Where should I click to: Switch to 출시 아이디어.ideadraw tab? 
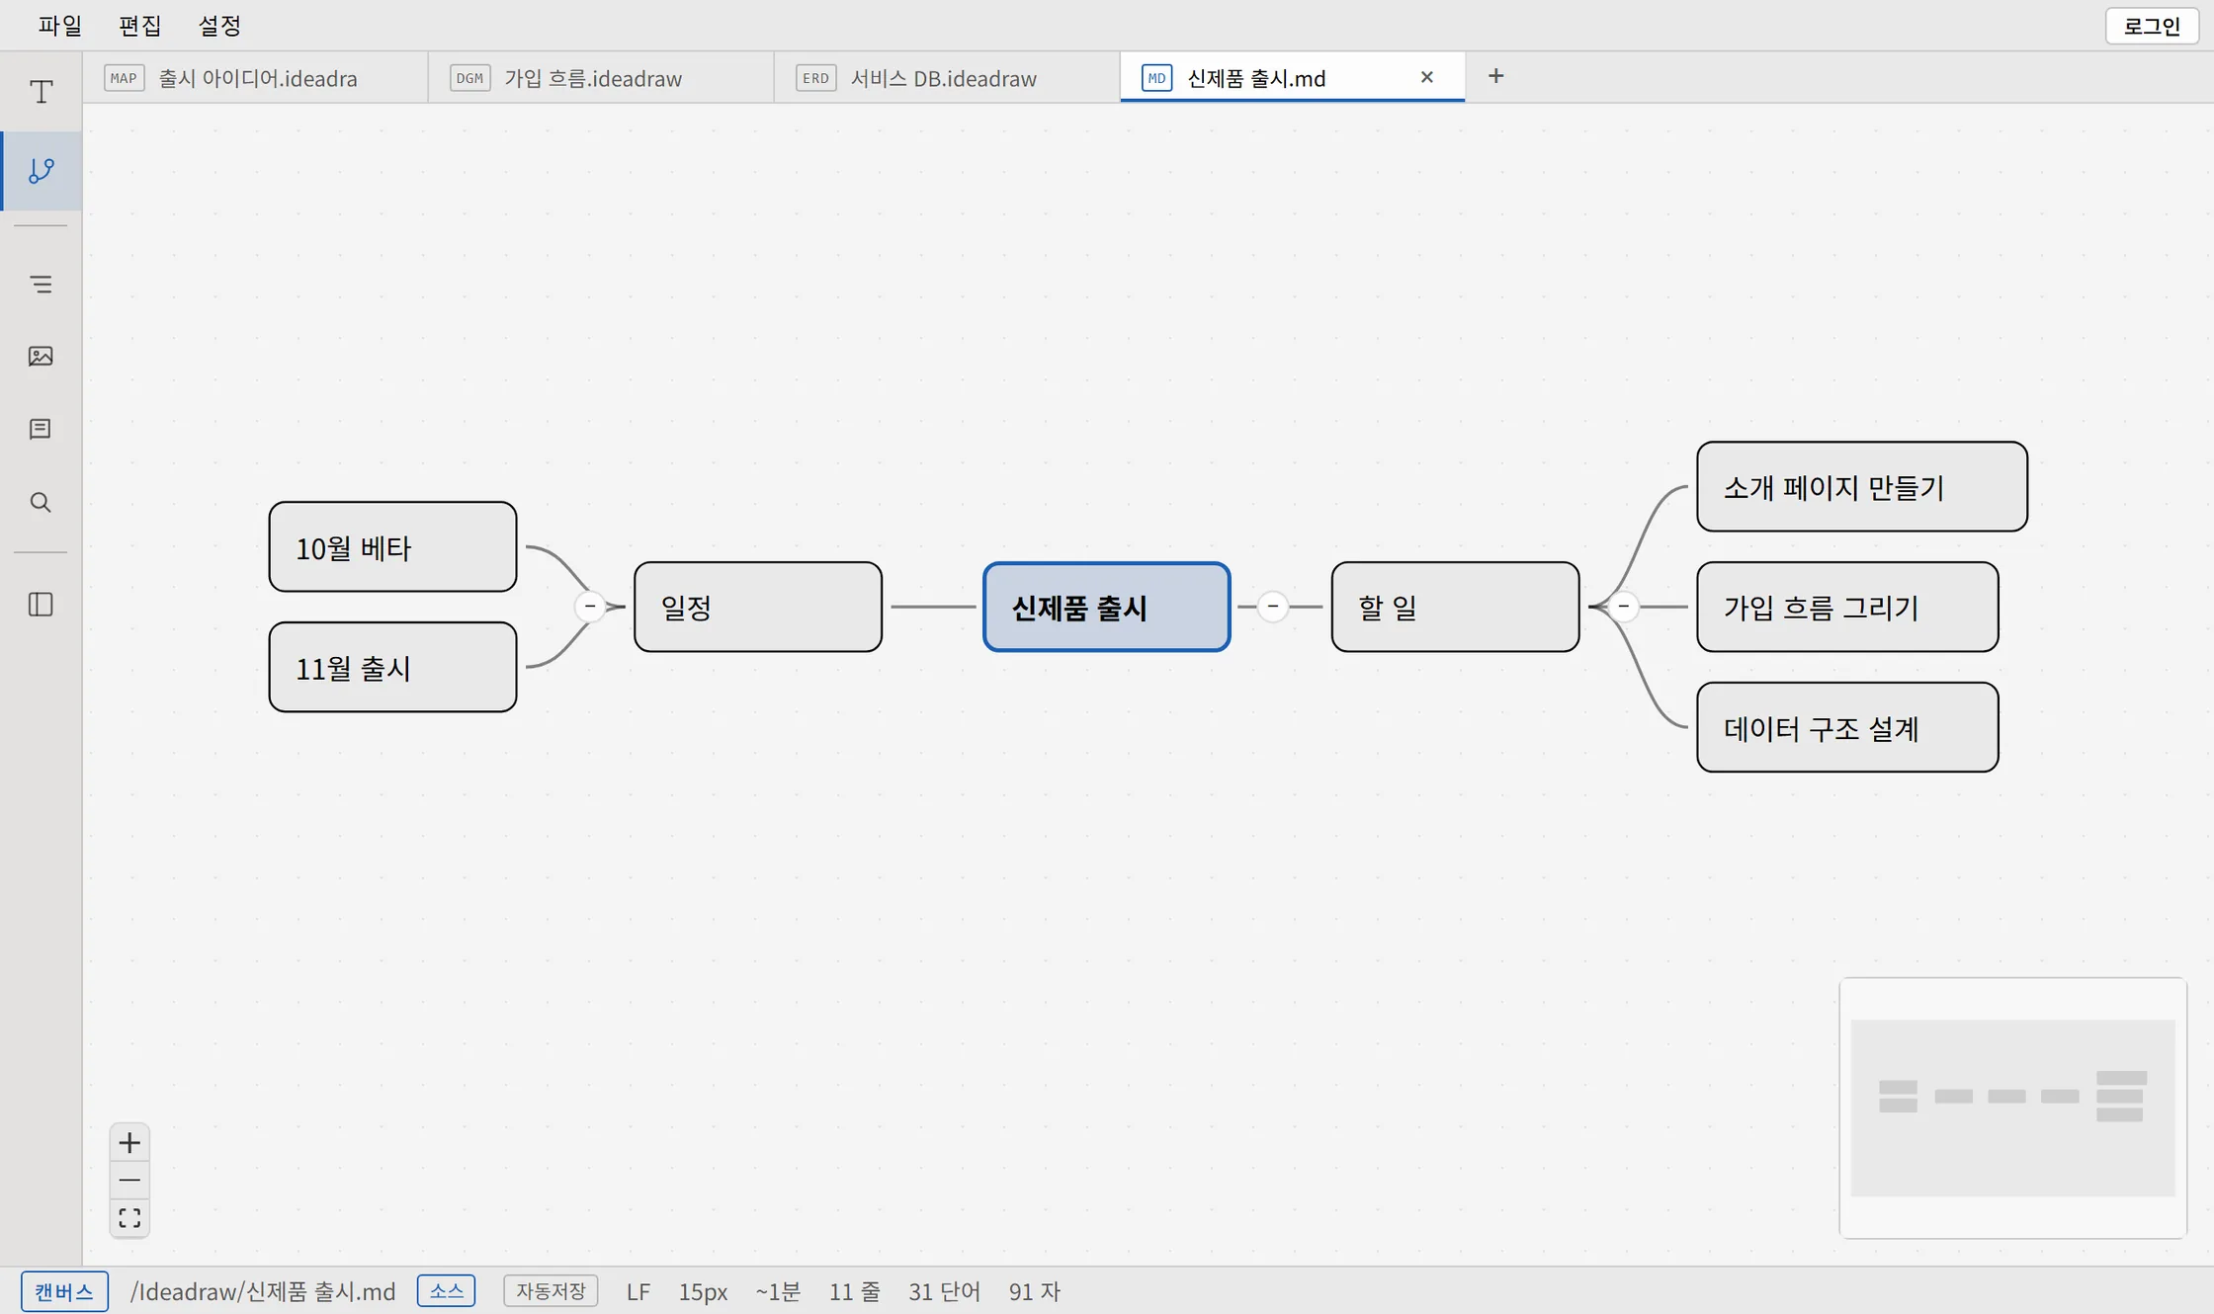coord(255,78)
